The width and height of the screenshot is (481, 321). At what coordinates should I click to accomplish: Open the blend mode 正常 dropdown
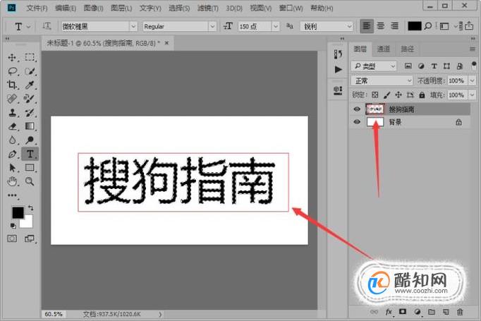click(x=382, y=80)
